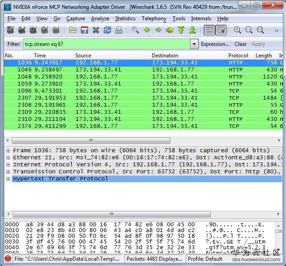The height and width of the screenshot is (266, 286).
Task: Clear the display filter
Action: 240,44
